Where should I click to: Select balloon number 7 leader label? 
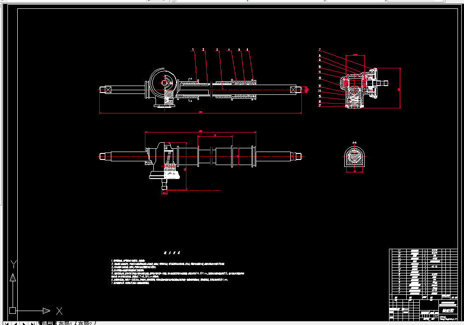(320, 50)
